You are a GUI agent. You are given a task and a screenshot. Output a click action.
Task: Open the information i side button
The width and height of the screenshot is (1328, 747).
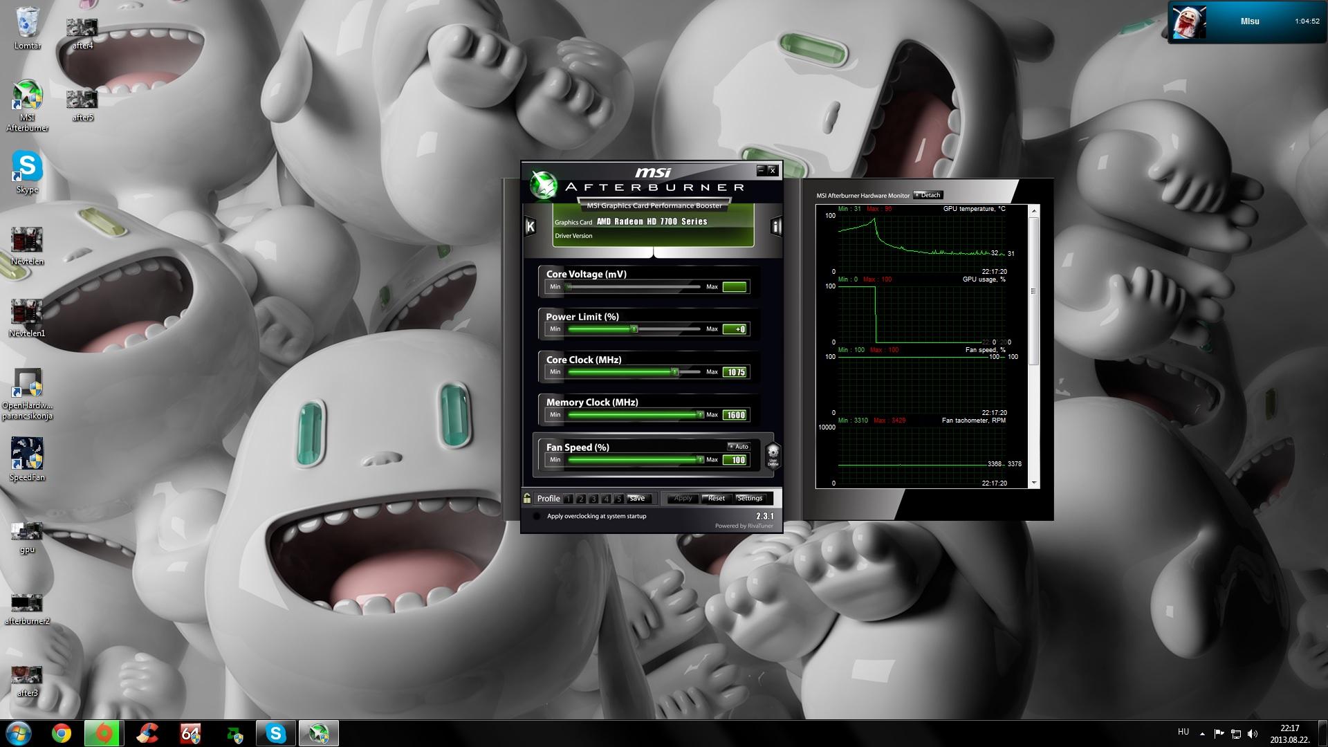775,226
